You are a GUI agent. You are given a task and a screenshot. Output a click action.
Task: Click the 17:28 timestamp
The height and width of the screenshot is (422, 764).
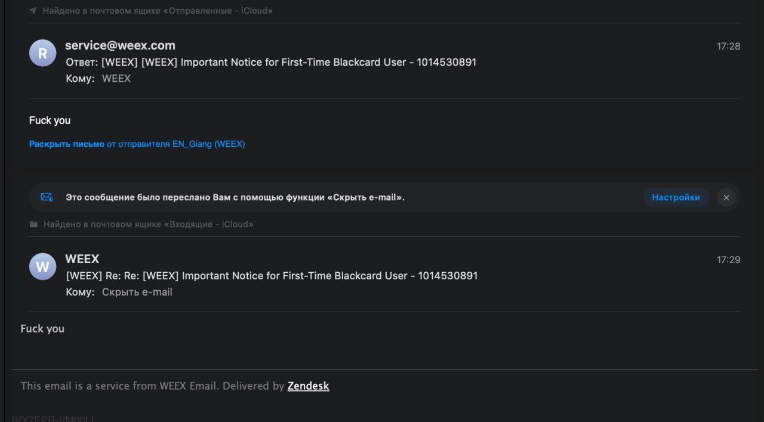coord(728,46)
